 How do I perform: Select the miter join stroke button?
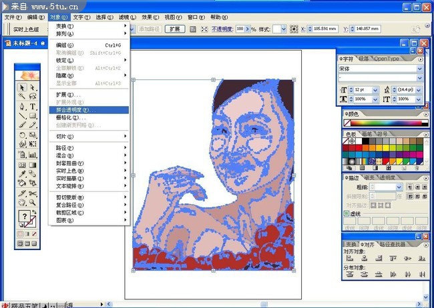point(410,196)
